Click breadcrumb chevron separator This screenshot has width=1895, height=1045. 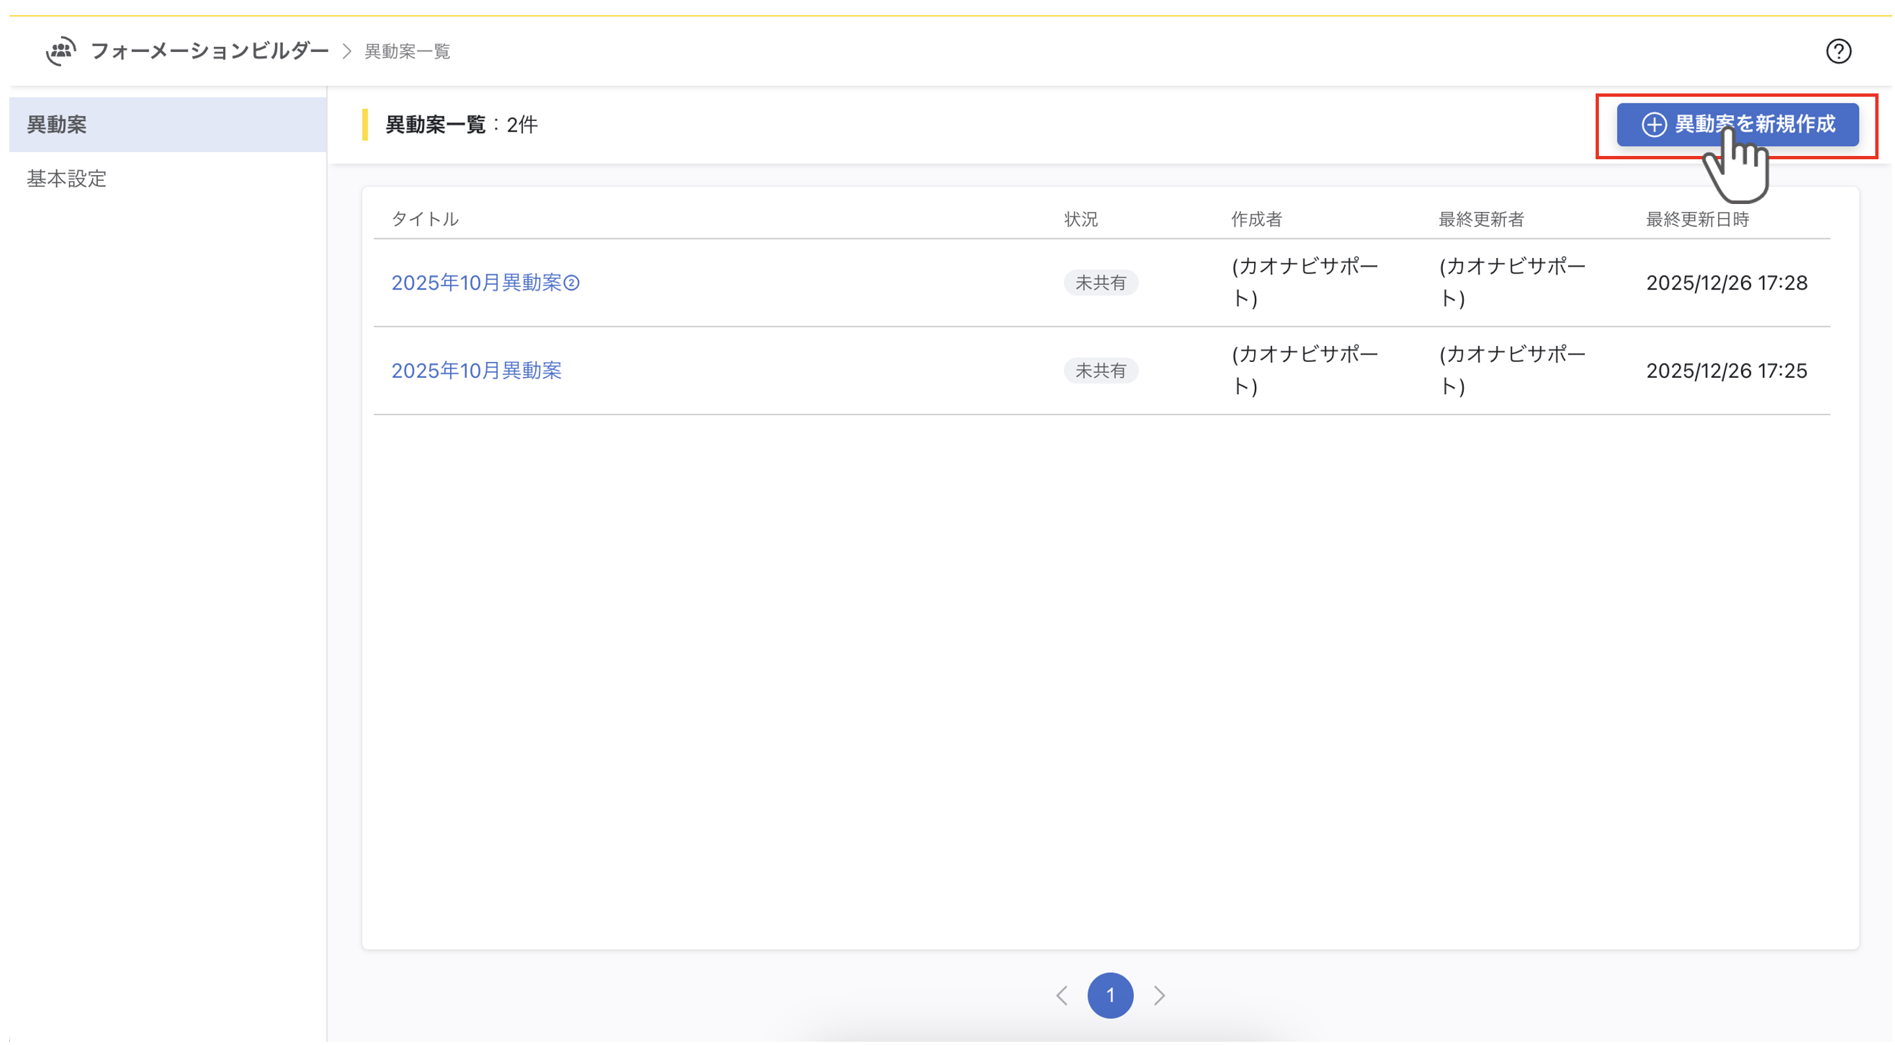click(x=347, y=51)
